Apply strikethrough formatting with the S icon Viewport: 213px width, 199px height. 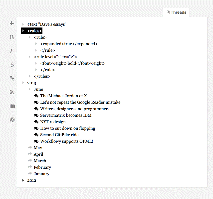[x=12, y=65]
